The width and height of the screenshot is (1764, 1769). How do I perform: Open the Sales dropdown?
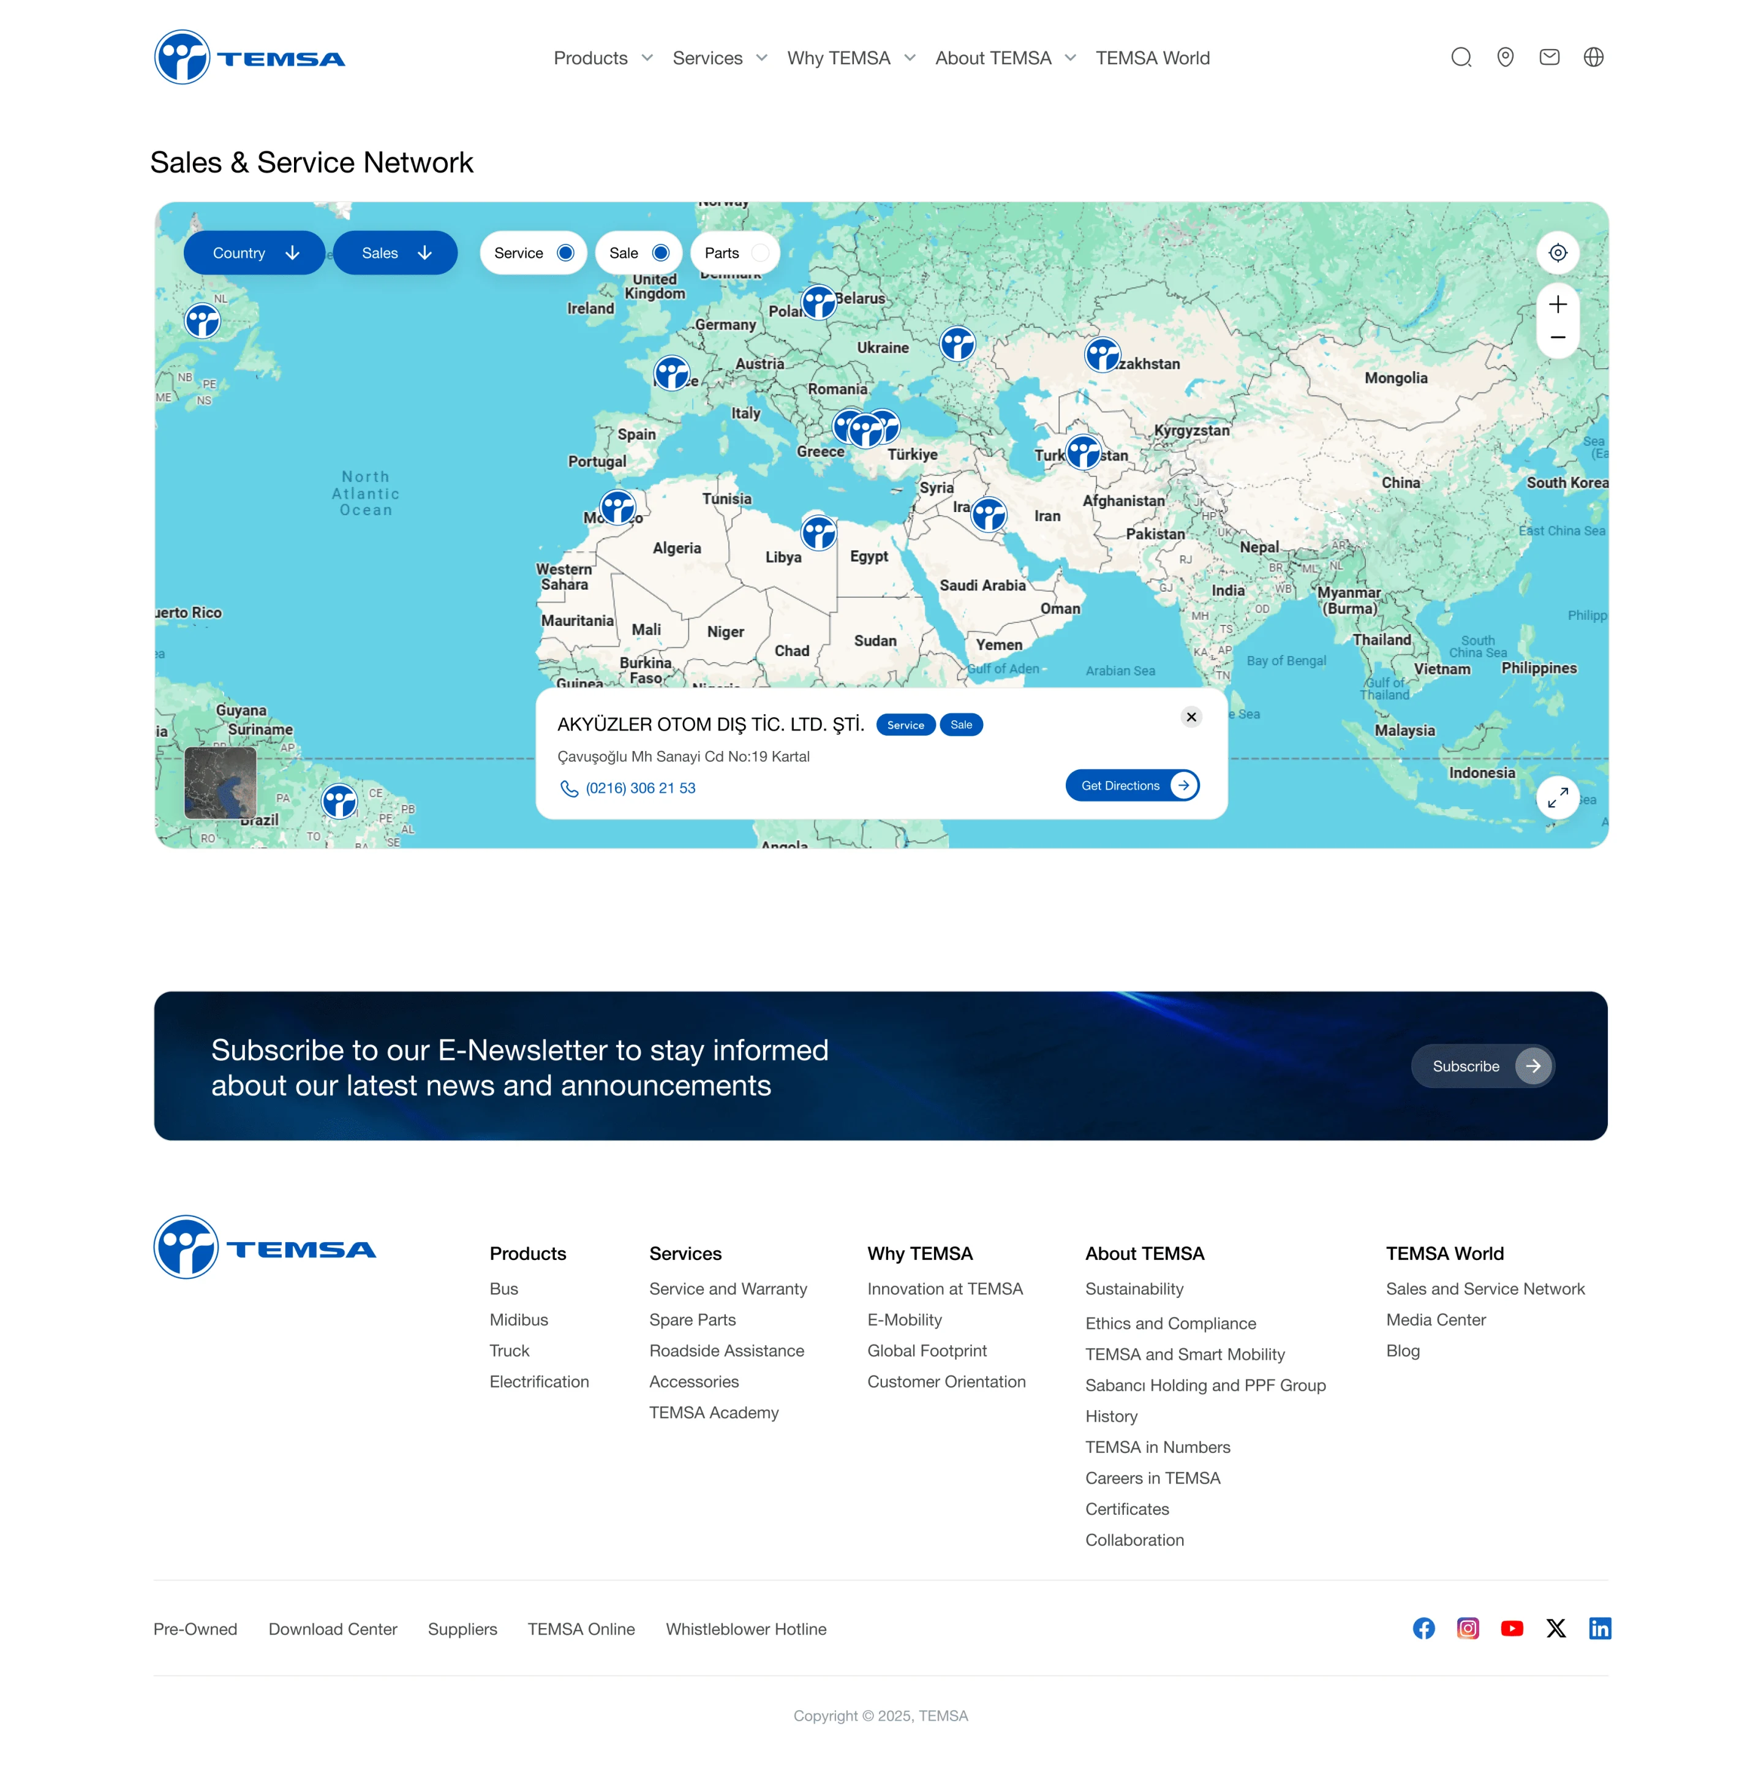click(x=396, y=253)
